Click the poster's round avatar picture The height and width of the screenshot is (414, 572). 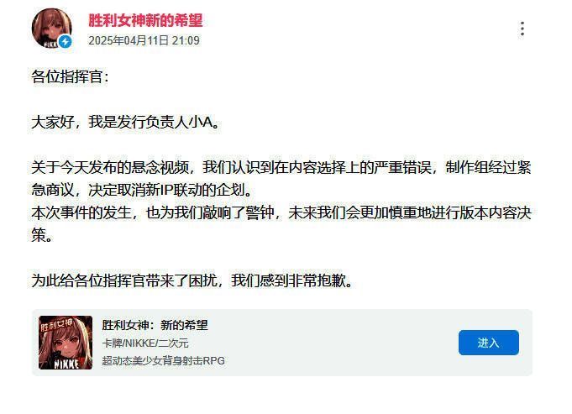coord(52,28)
